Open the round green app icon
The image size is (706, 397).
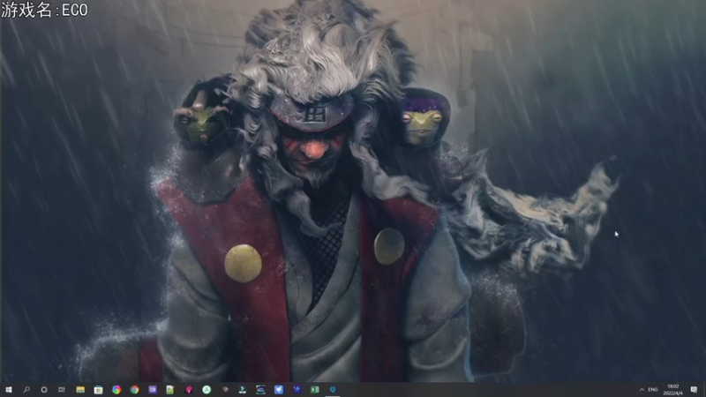click(x=207, y=390)
